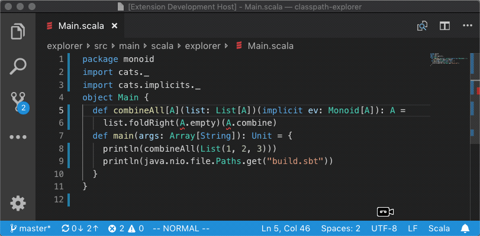Click the src breadcrumb segment
The height and width of the screenshot is (236, 480).
tap(101, 46)
